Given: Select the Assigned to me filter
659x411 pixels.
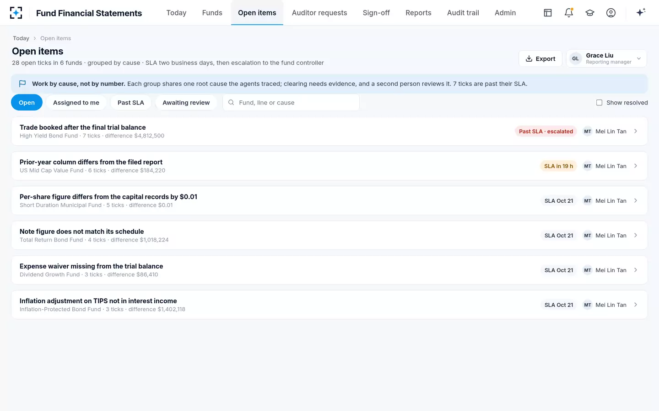Looking at the screenshot, I should [x=76, y=103].
